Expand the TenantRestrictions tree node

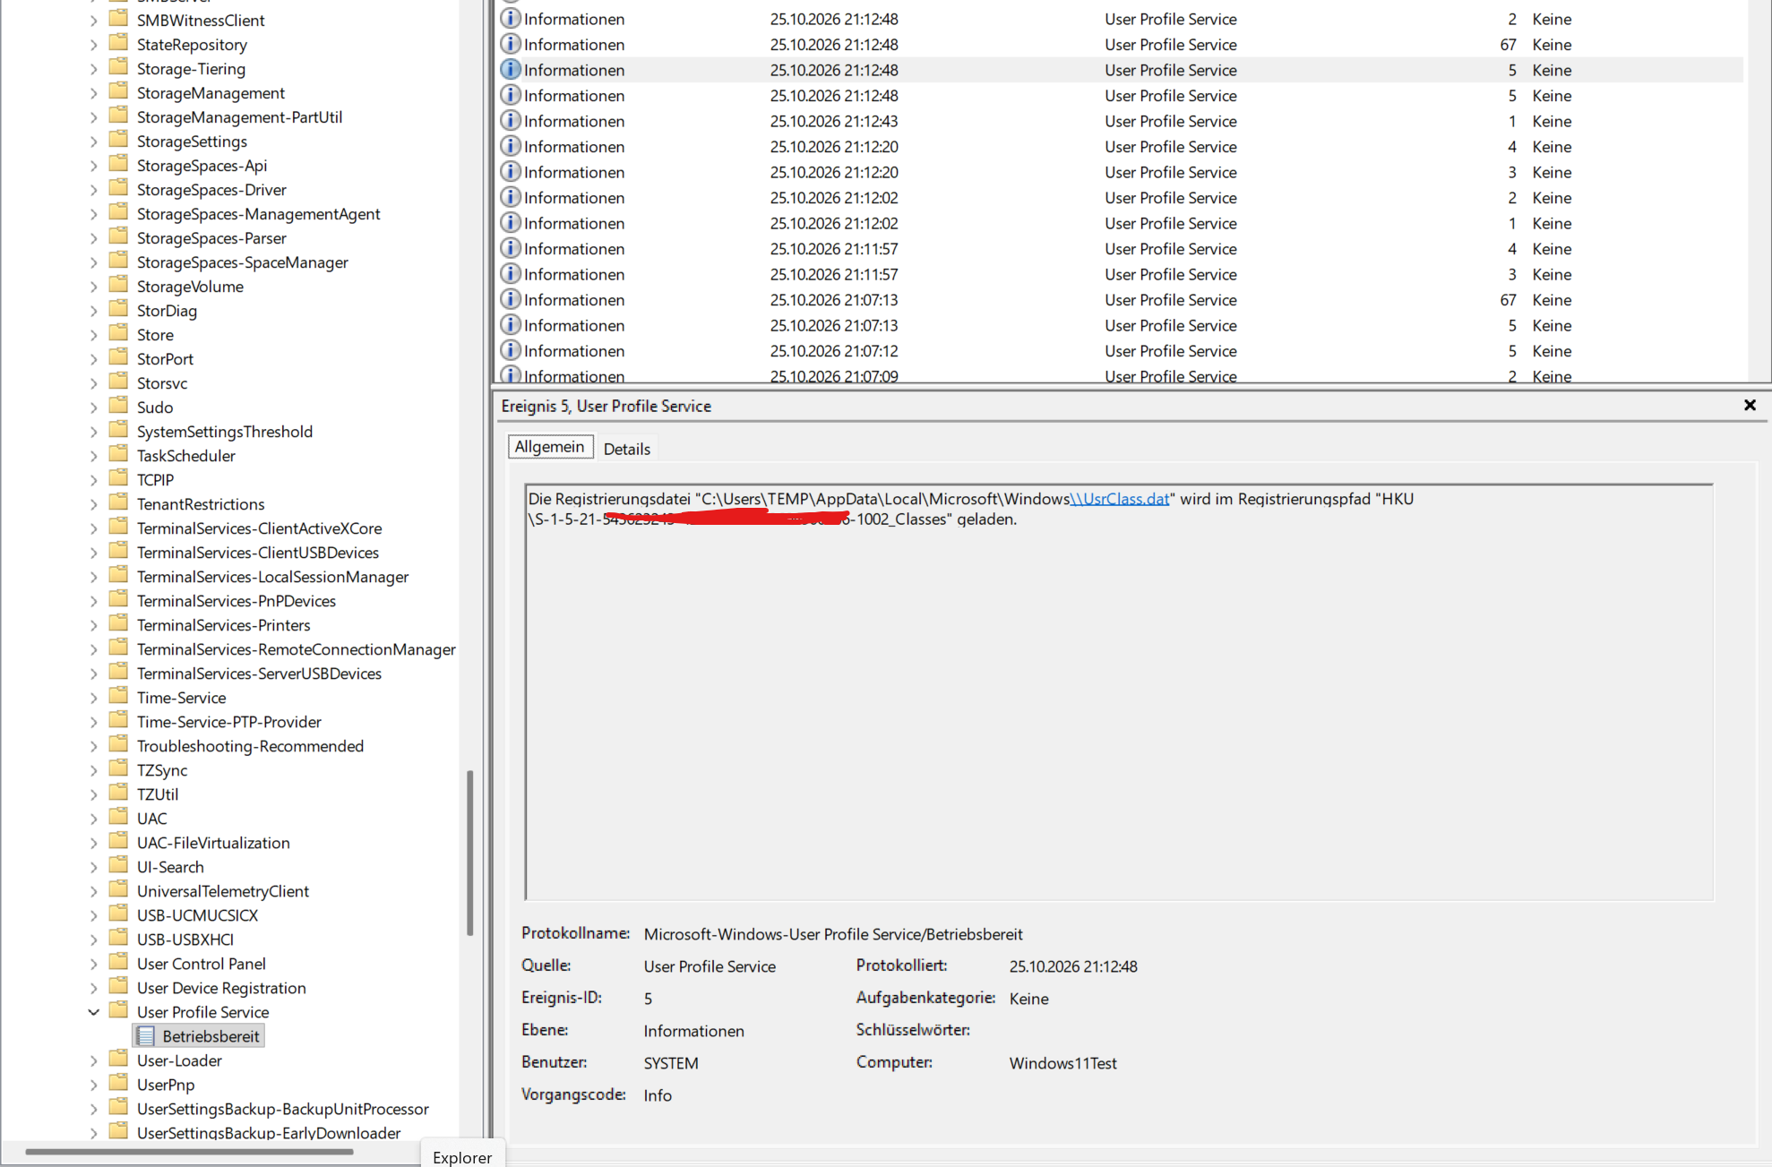pyautogui.click(x=94, y=504)
